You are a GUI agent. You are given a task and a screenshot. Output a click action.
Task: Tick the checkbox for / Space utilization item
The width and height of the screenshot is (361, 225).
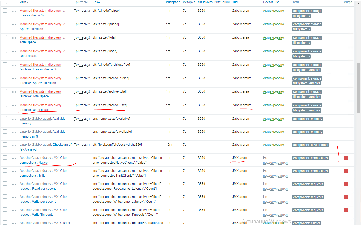pos(5,24)
